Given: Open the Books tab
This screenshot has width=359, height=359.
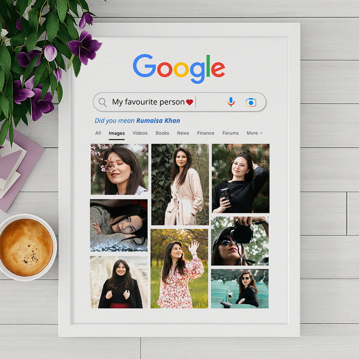Looking at the screenshot, I should click(162, 133).
